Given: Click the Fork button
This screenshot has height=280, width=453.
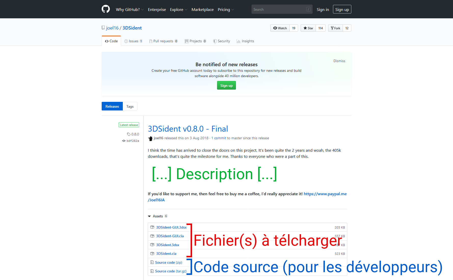Looking at the screenshot, I should 336,28.
